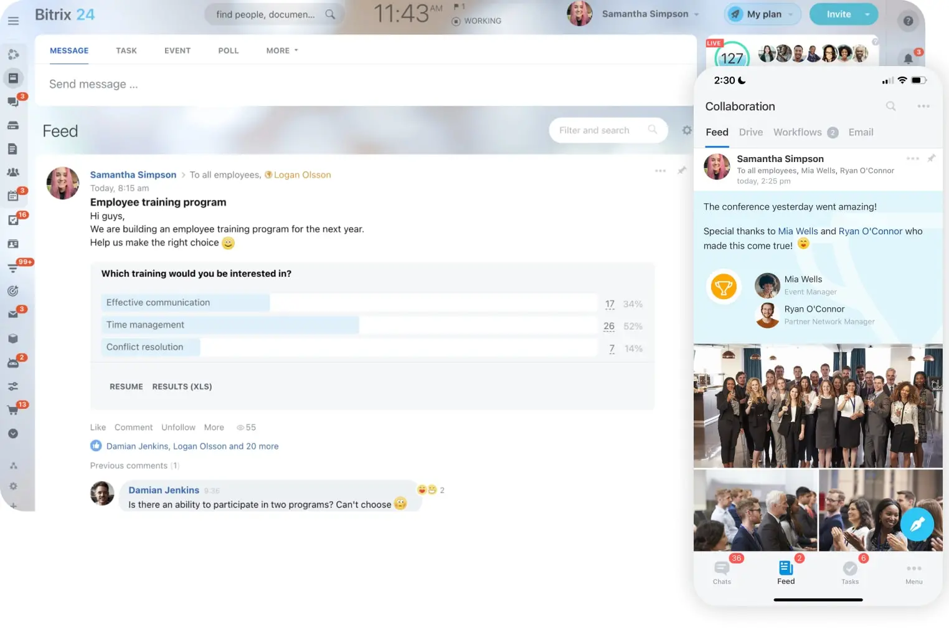This screenshot has width=949, height=632.
Task: Select TASK tab
Action: point(126,50)
